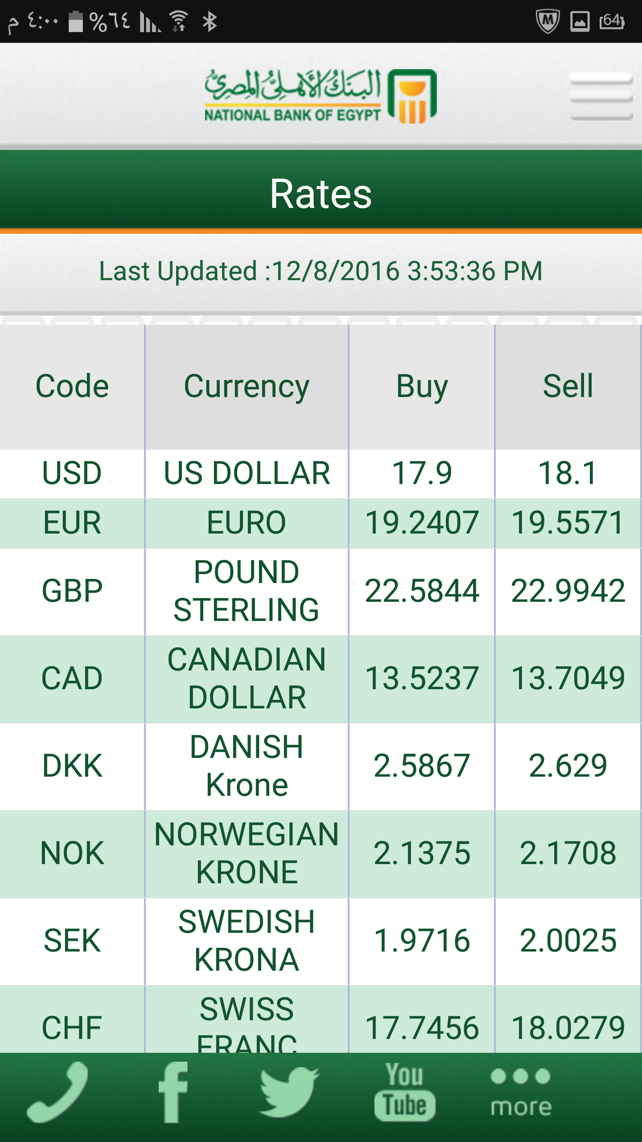Tap the shield icon in status bar

tap(547, 21)
